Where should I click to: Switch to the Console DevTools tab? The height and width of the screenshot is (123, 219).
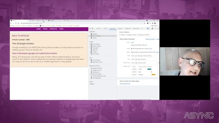coord(105,29)
